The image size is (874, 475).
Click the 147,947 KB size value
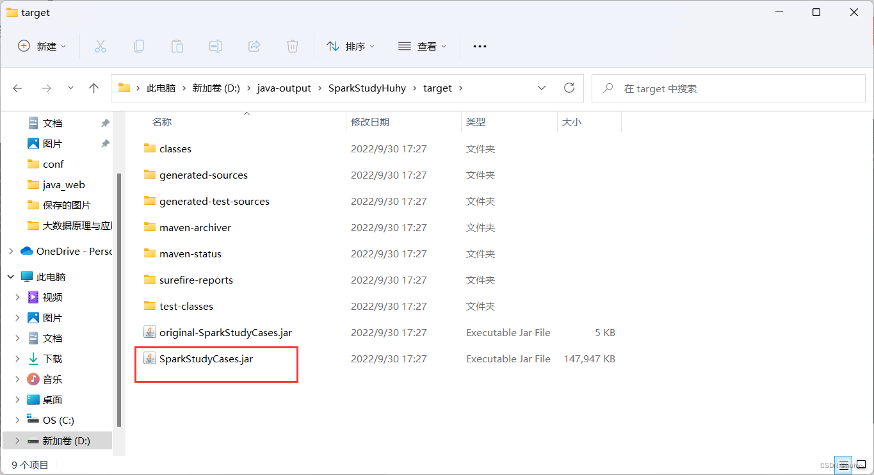pos(589,358)
